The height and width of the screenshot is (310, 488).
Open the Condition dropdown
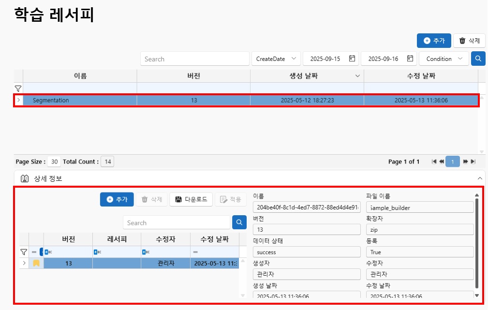pyautogui.click(x=444, y=59)
